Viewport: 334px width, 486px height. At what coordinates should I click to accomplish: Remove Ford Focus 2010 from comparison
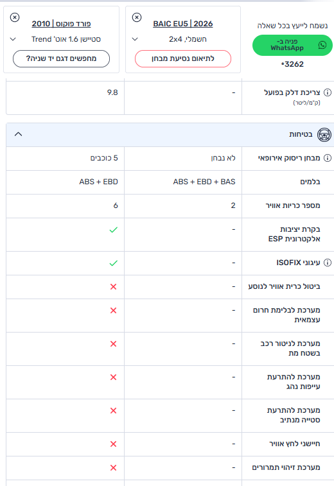click(15, 17)
